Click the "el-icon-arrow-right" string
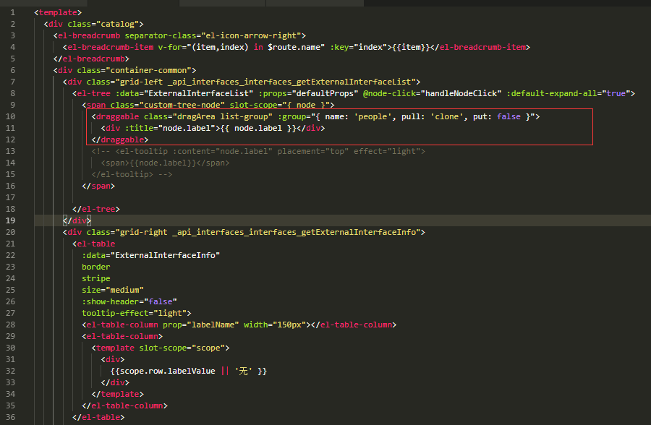 (x=251, y=35)
